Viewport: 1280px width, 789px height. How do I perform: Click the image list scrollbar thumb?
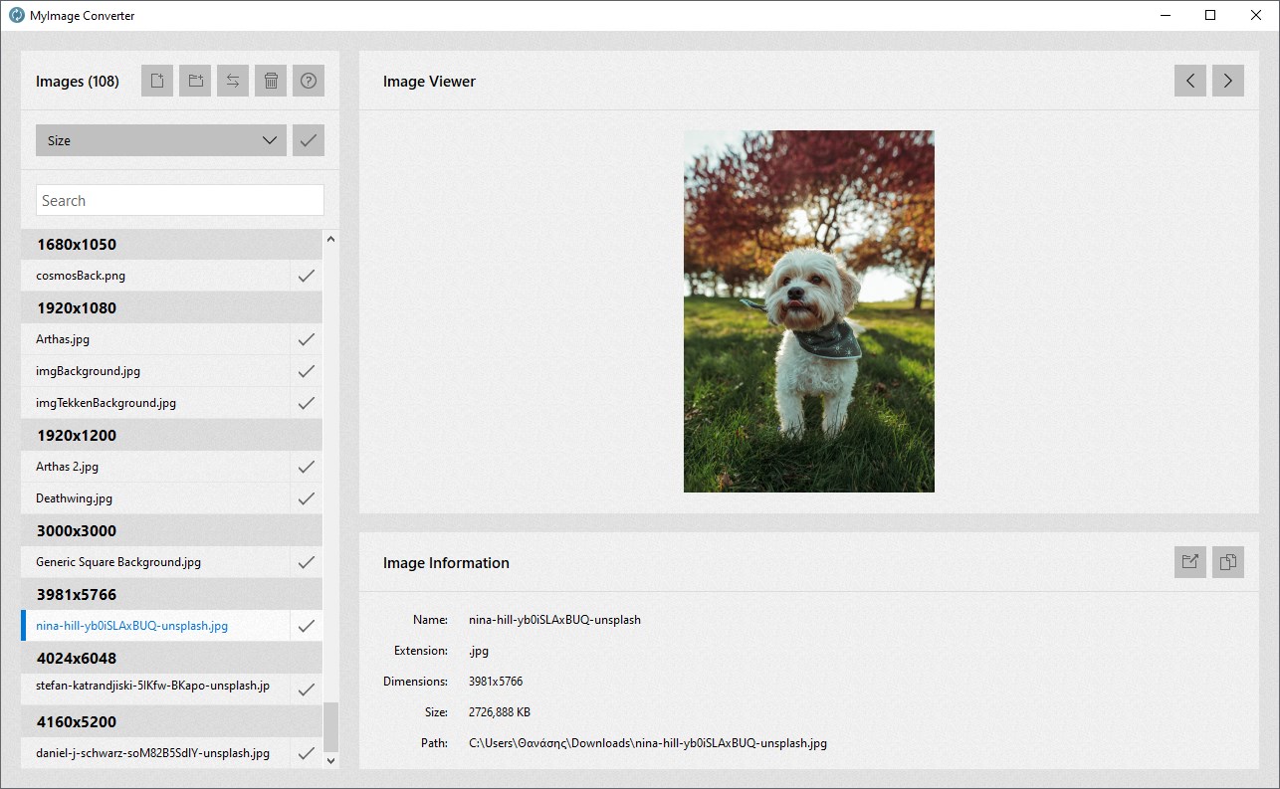pos(331,727)
